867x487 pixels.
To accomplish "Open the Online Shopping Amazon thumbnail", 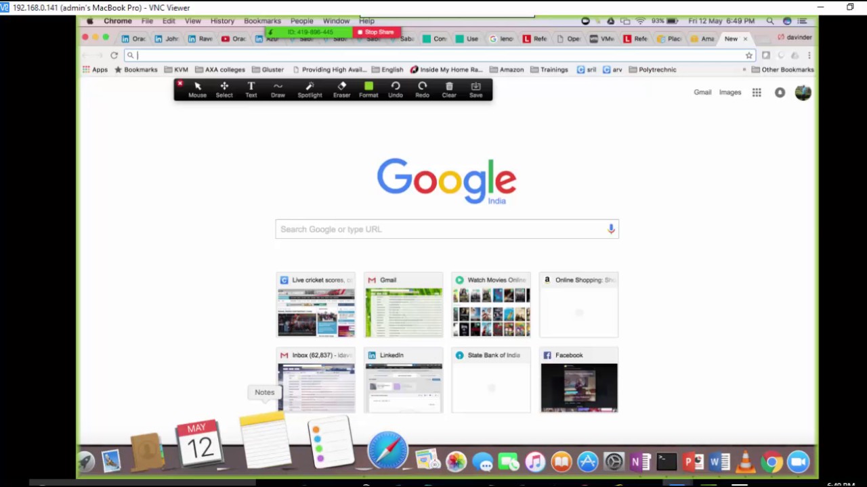I will click(x=579, y=305).
